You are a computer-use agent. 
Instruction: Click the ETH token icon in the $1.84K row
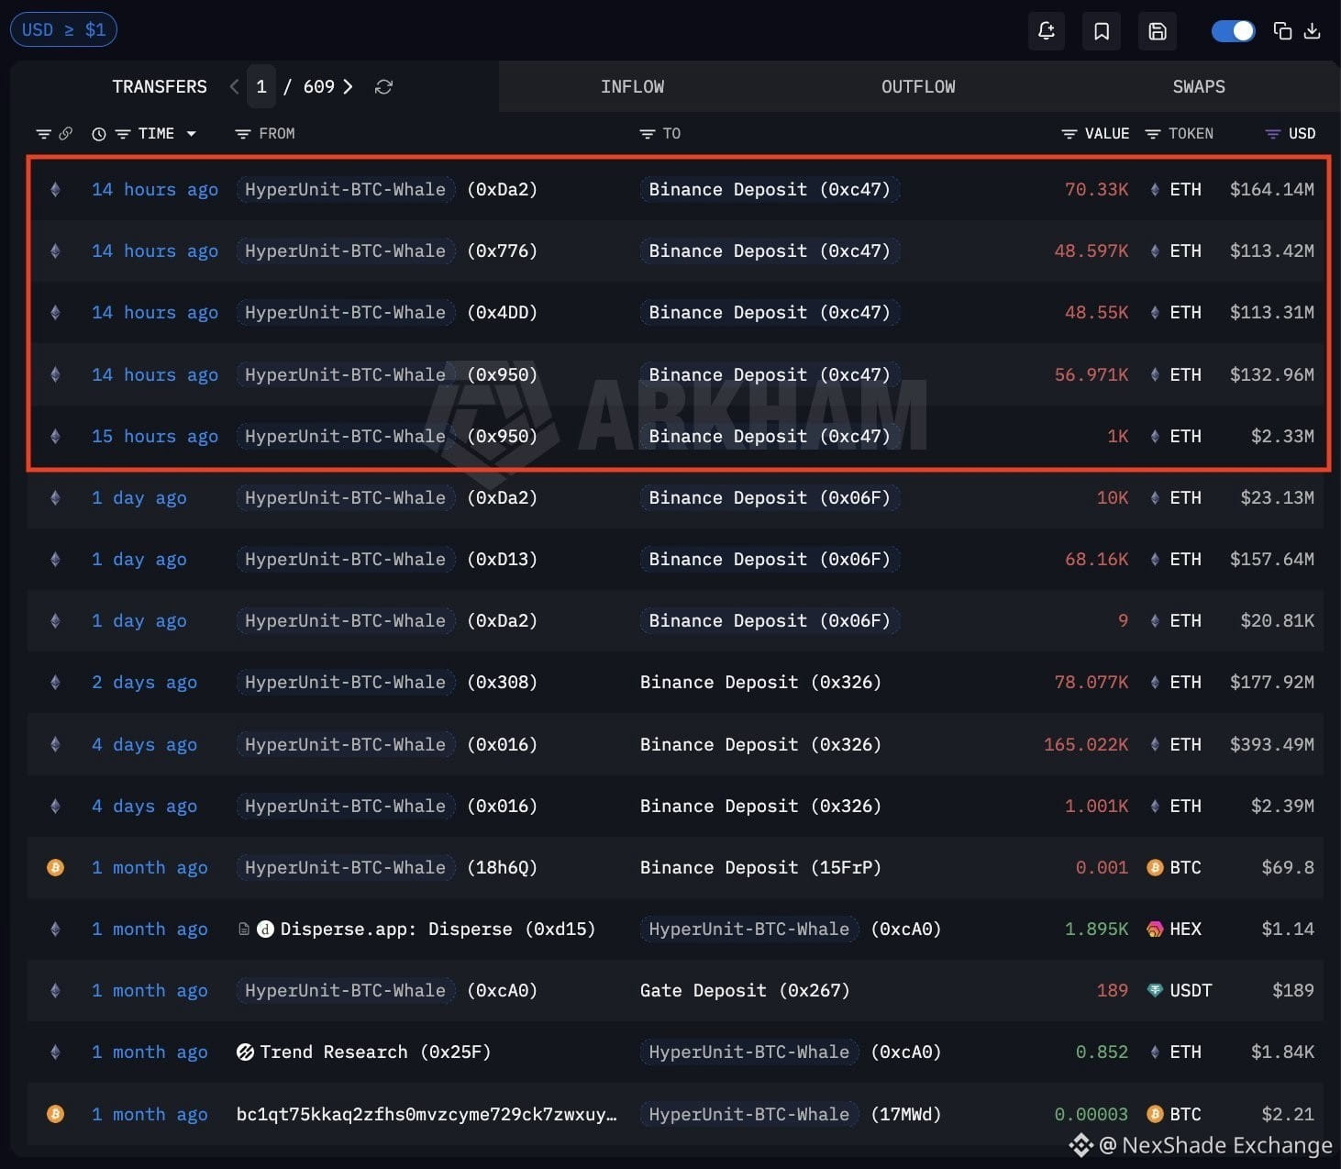1155,1052
